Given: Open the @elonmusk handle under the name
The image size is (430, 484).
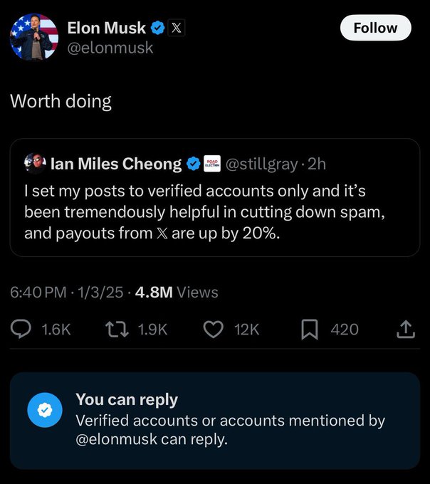Looking at the screenshot, I should click(110, 48).
